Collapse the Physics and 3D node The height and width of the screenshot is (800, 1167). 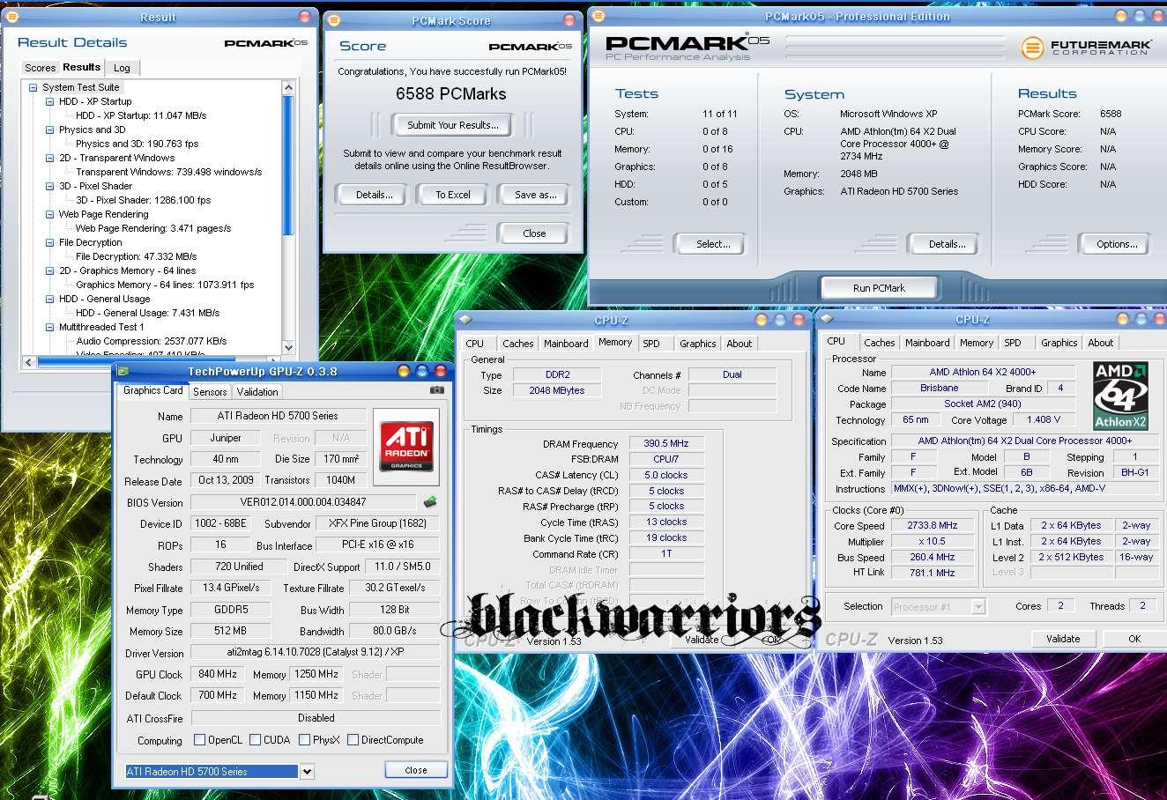(x=50, y=130)
